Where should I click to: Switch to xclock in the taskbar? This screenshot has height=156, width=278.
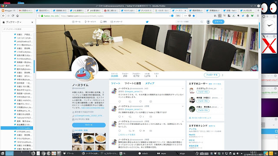143,153
